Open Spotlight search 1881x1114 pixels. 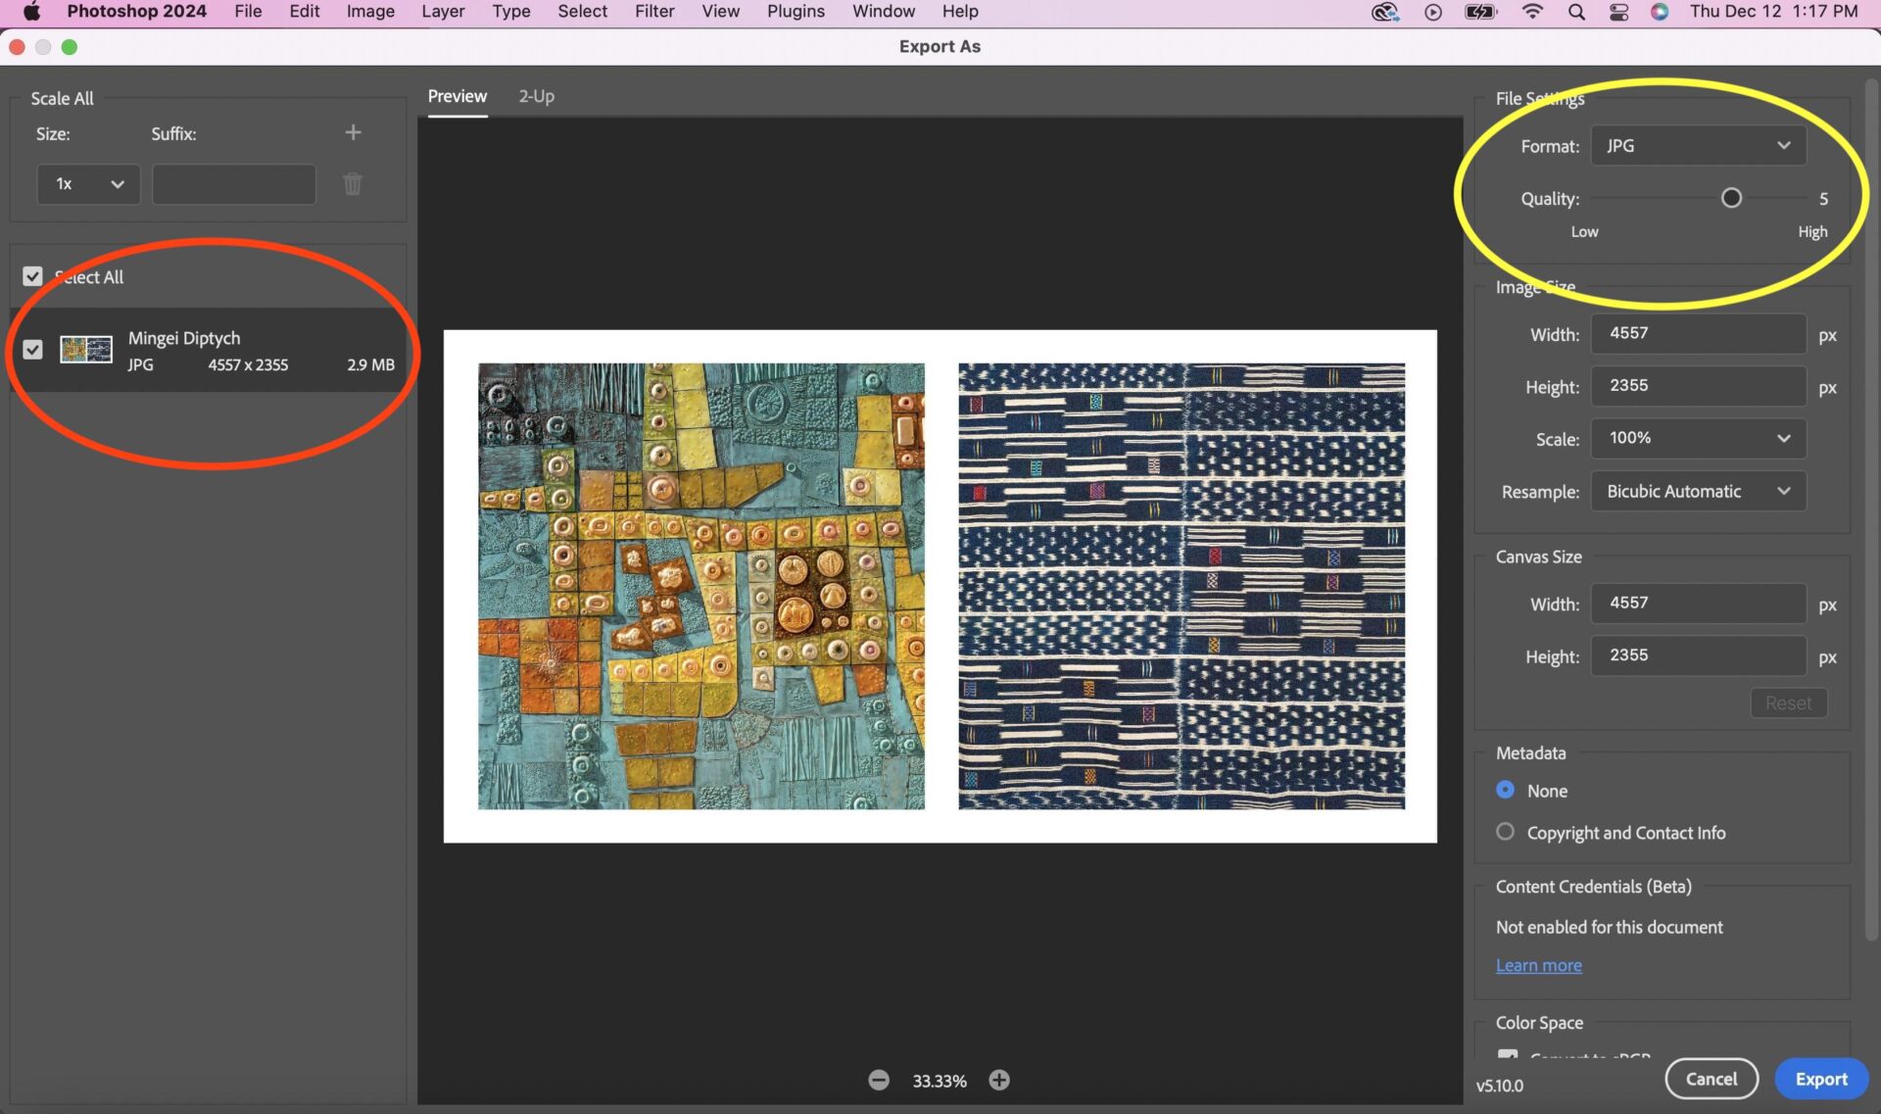(x=1576, y=12)
